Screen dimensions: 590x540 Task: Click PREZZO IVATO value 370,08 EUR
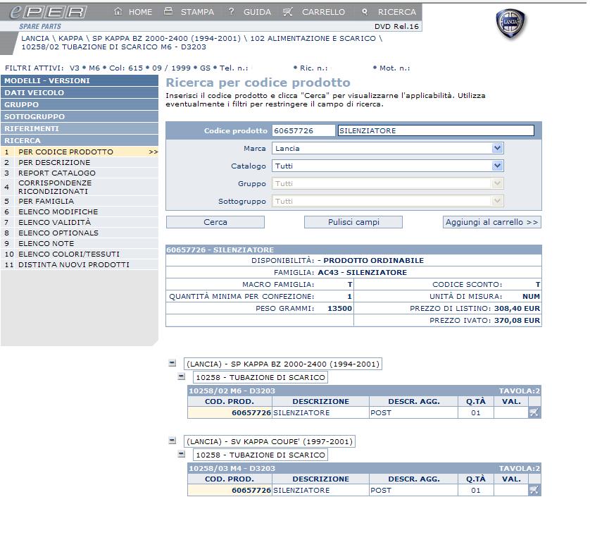click(x=517, y=320)
